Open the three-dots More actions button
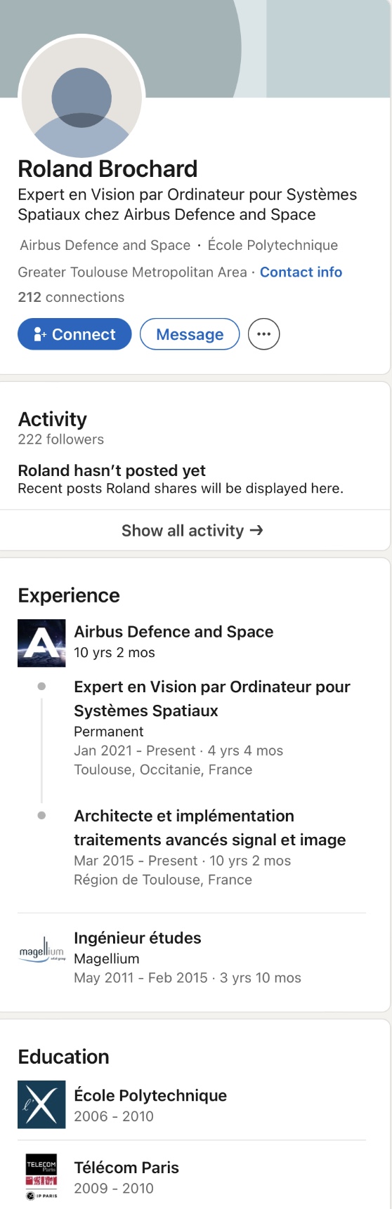 (264, 334)
